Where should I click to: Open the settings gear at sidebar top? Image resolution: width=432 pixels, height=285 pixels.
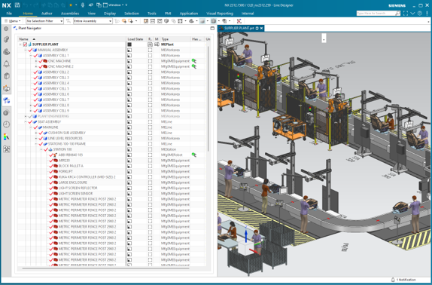[x=7, y=29]
